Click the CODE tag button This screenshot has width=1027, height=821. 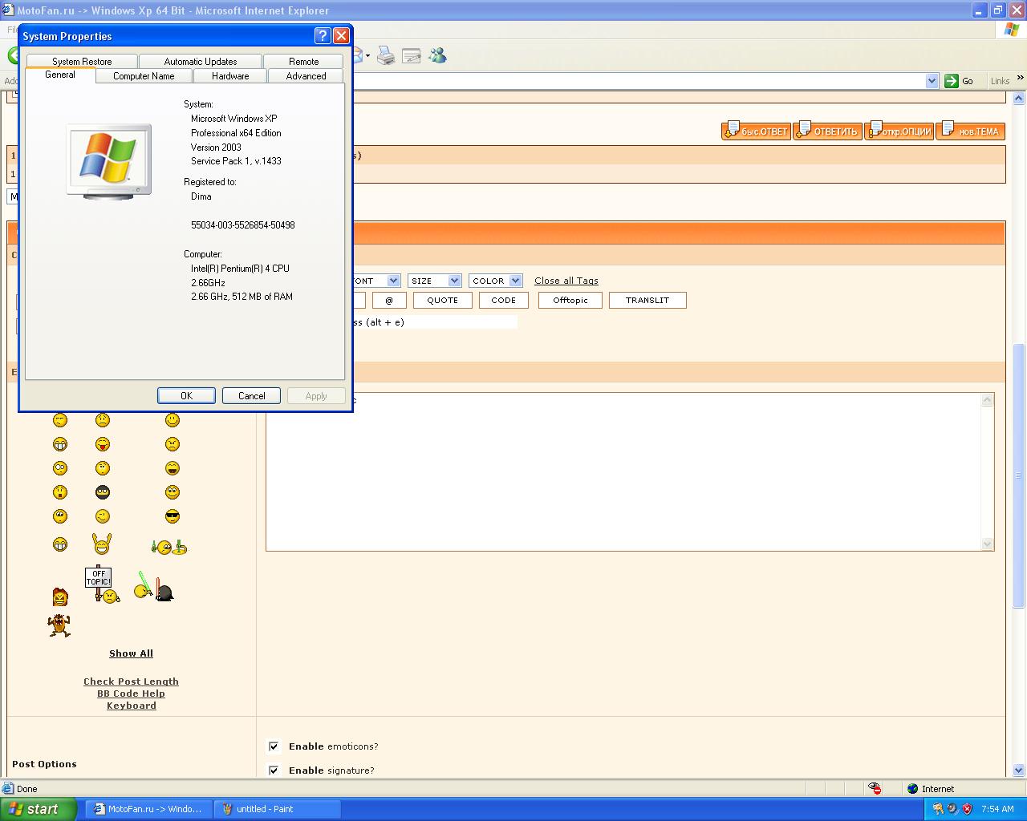(504, 301)
